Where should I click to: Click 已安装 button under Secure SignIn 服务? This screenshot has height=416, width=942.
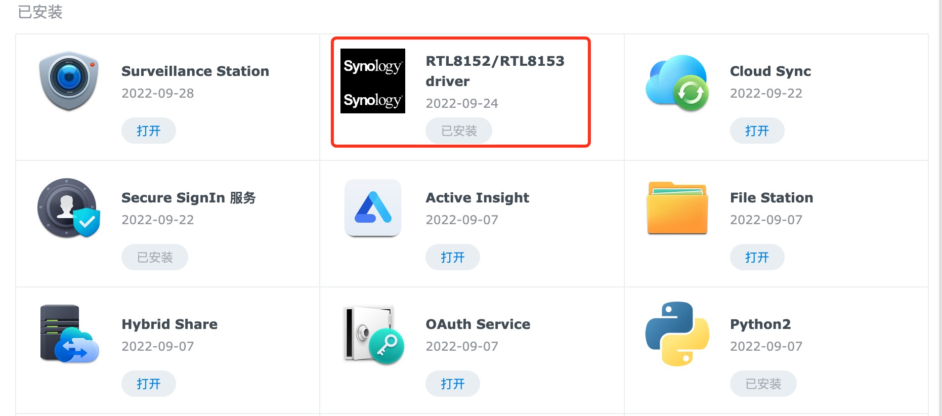[154, 257]
